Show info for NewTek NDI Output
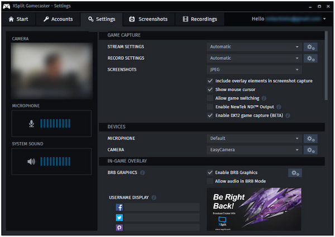Image resolution: width=335 pixels, height=237 pixels. coord(279,107)
